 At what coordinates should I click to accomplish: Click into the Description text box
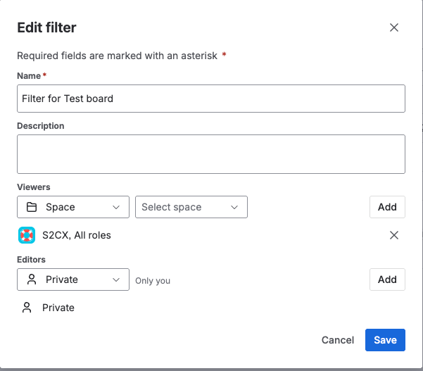pyautogui.click(x=211, y=154)
